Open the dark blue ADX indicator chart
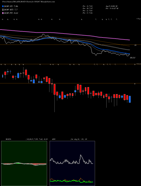141x186 pixels. (x=72, y=163)
